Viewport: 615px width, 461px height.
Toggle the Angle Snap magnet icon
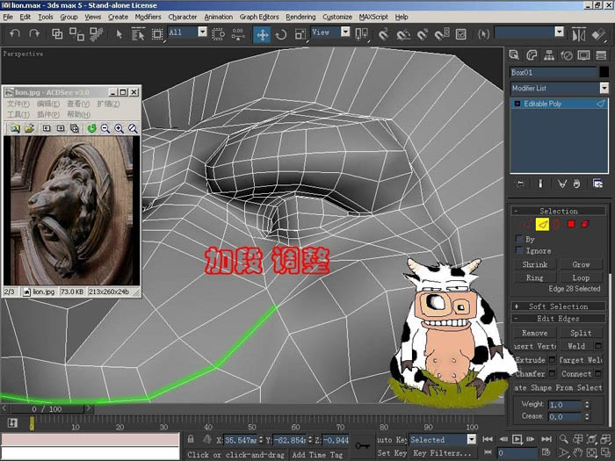(x=402, y=34)
